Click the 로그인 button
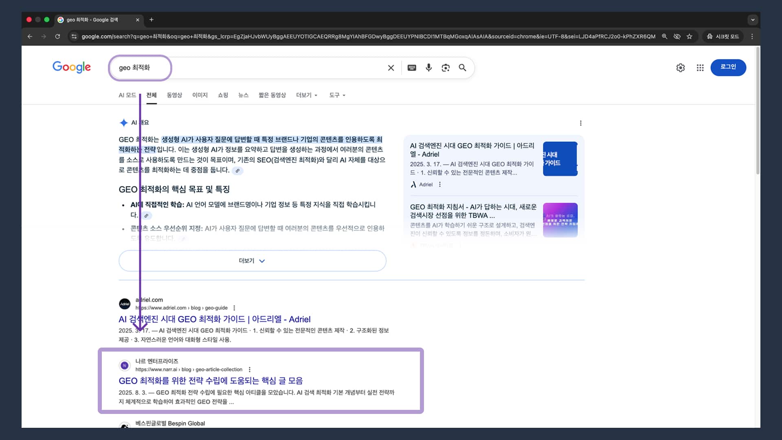 click(x=728, y=68)
